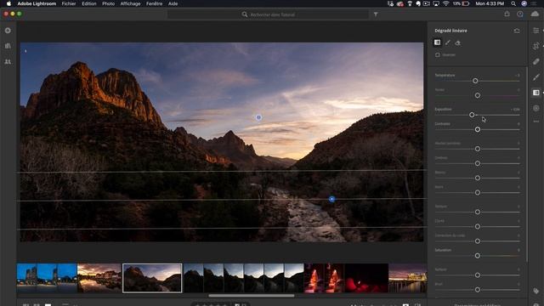Open the Edit sliders panel icon
544x306 pixels.
point(536,31)
